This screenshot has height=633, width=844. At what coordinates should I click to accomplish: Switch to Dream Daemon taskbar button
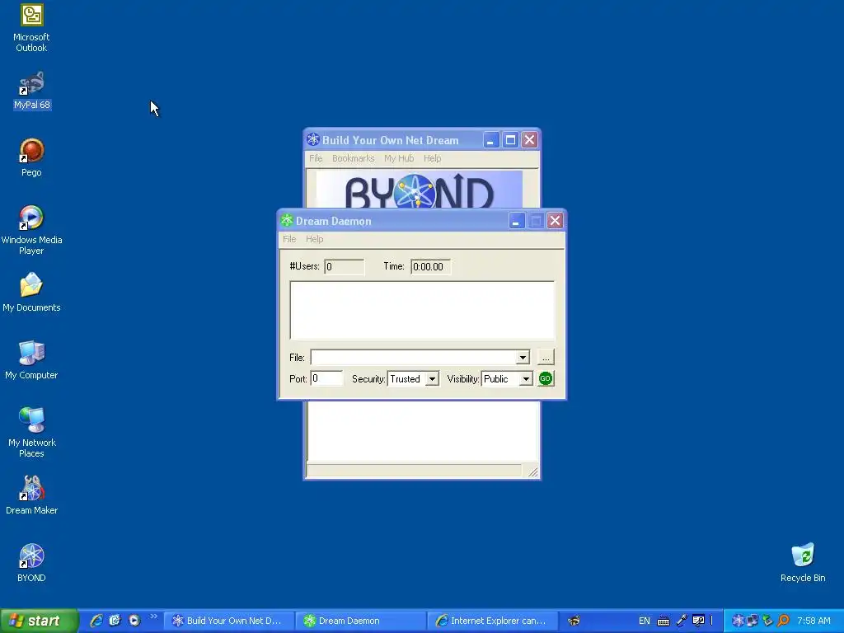point(360,621)
